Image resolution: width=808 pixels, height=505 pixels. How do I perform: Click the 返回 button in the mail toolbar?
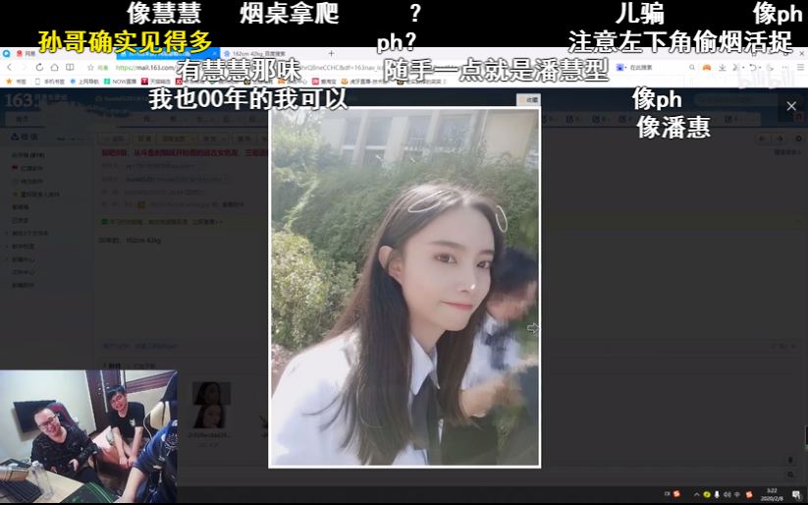(x=115, y=139)
